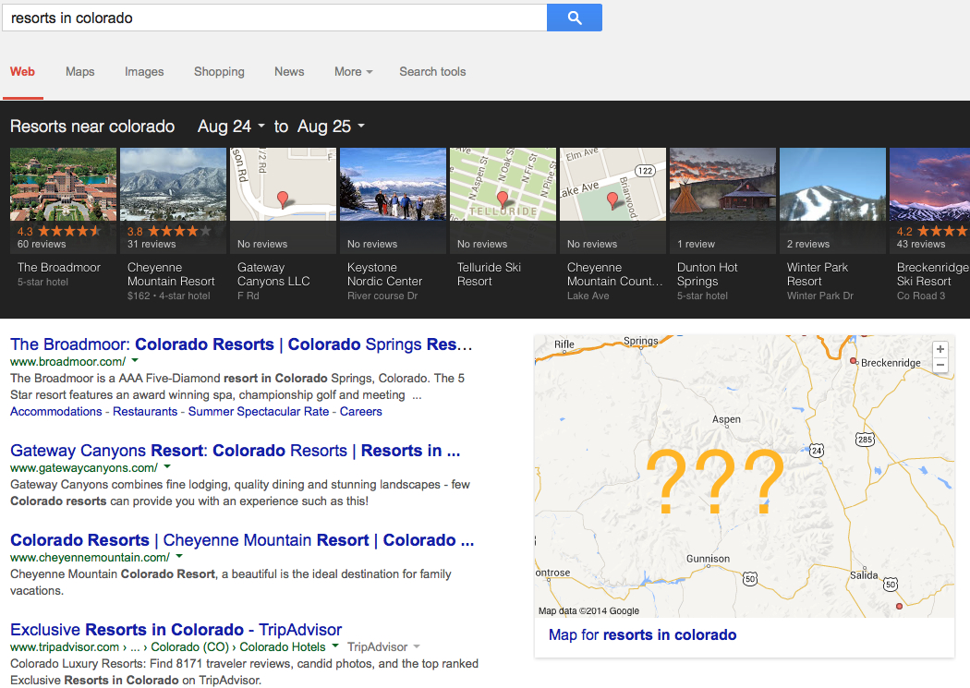Open The Broadmoor resort photo
Image resolution: width=970 pixels, height=688 pixels.
(63, 184)
